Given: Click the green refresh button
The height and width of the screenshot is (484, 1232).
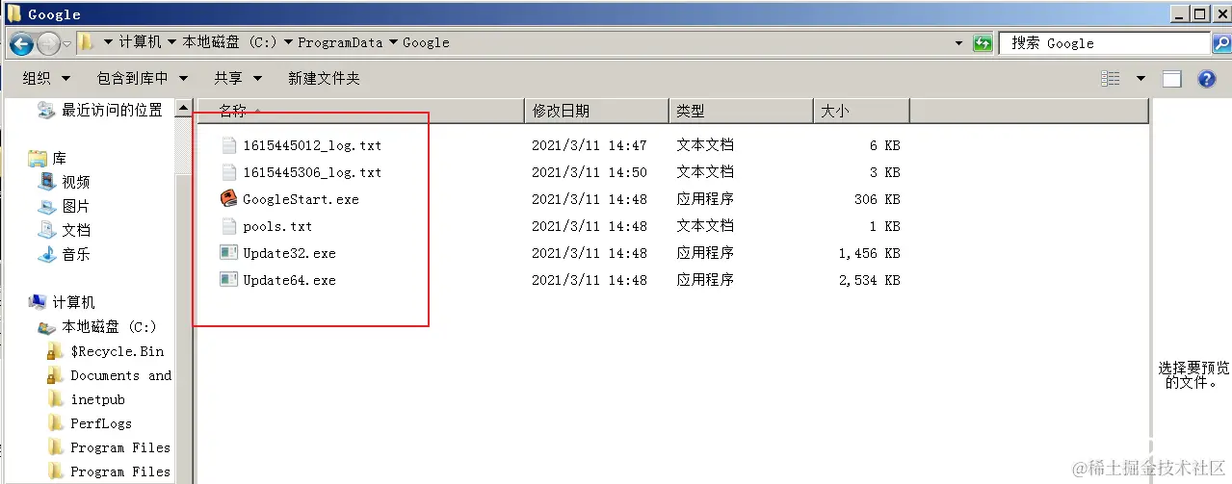Looking at the screenshot, I should (x=982, y=43).
